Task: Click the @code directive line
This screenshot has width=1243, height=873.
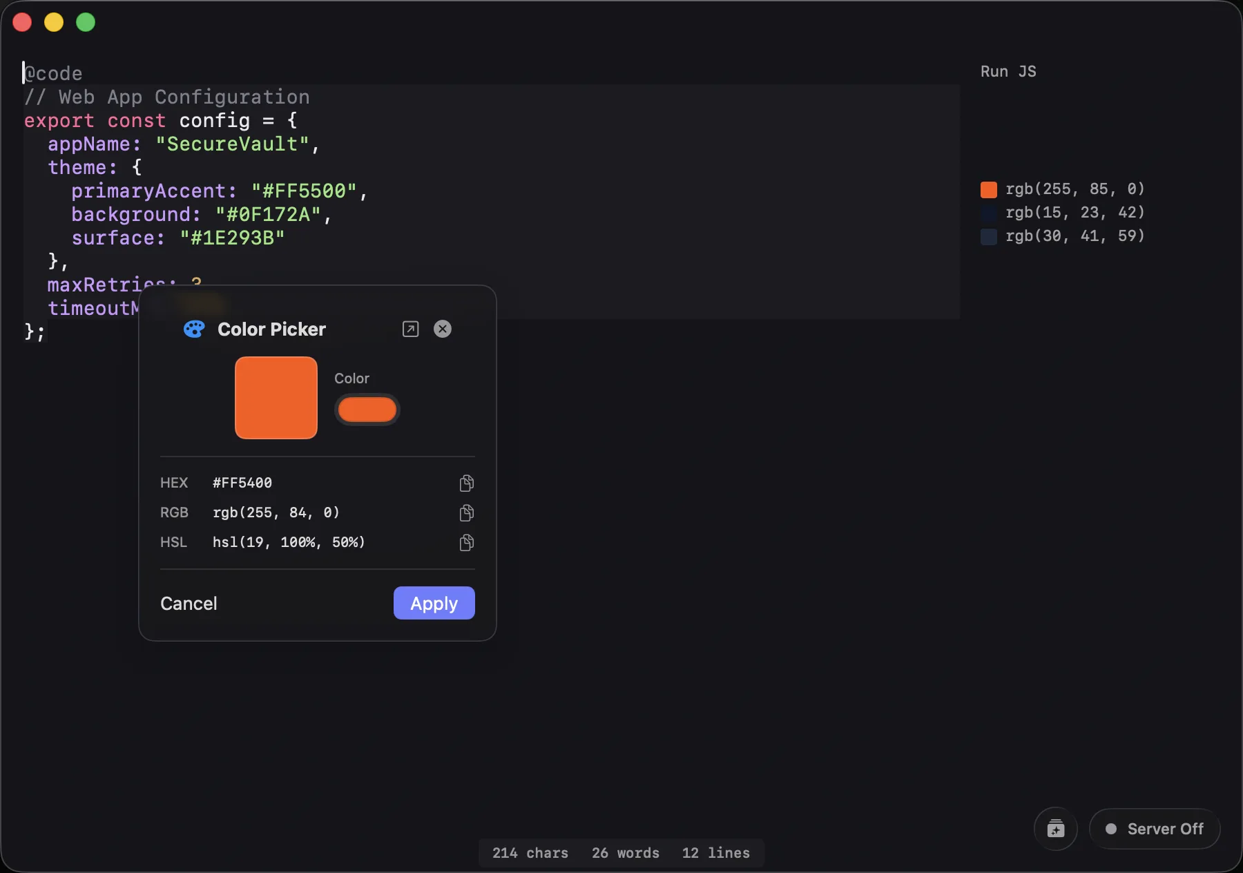Action: [53, 74]
